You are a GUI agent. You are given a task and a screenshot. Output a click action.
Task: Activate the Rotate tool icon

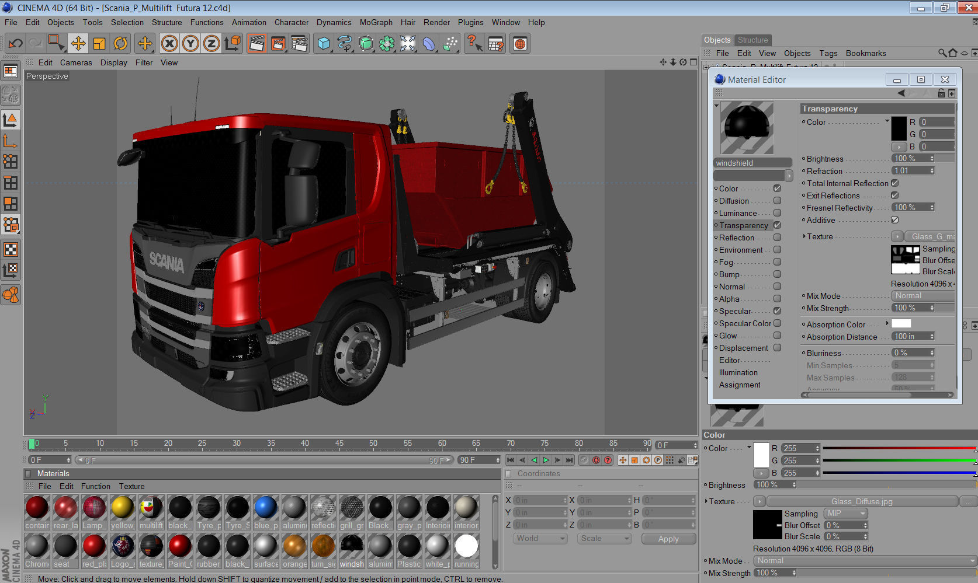tap(120, 43)
